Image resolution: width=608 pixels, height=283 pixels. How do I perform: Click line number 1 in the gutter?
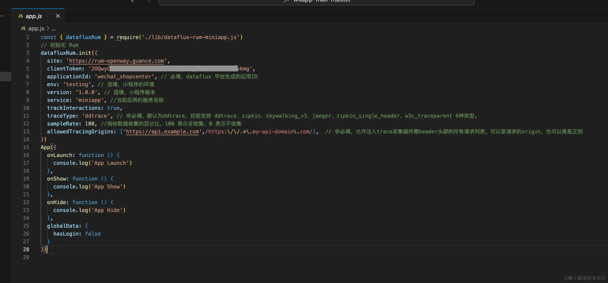click(28, 37)
